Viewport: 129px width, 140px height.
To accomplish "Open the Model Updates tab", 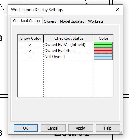I will point(72,21).
